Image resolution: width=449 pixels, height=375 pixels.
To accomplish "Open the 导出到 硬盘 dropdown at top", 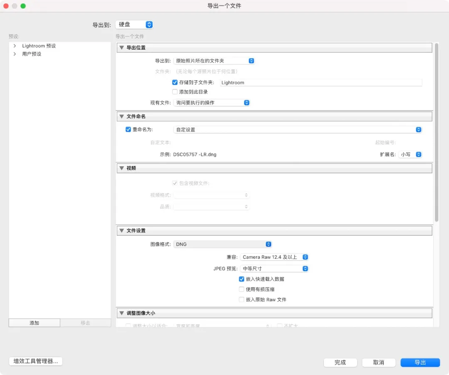I will coord(134,25).
